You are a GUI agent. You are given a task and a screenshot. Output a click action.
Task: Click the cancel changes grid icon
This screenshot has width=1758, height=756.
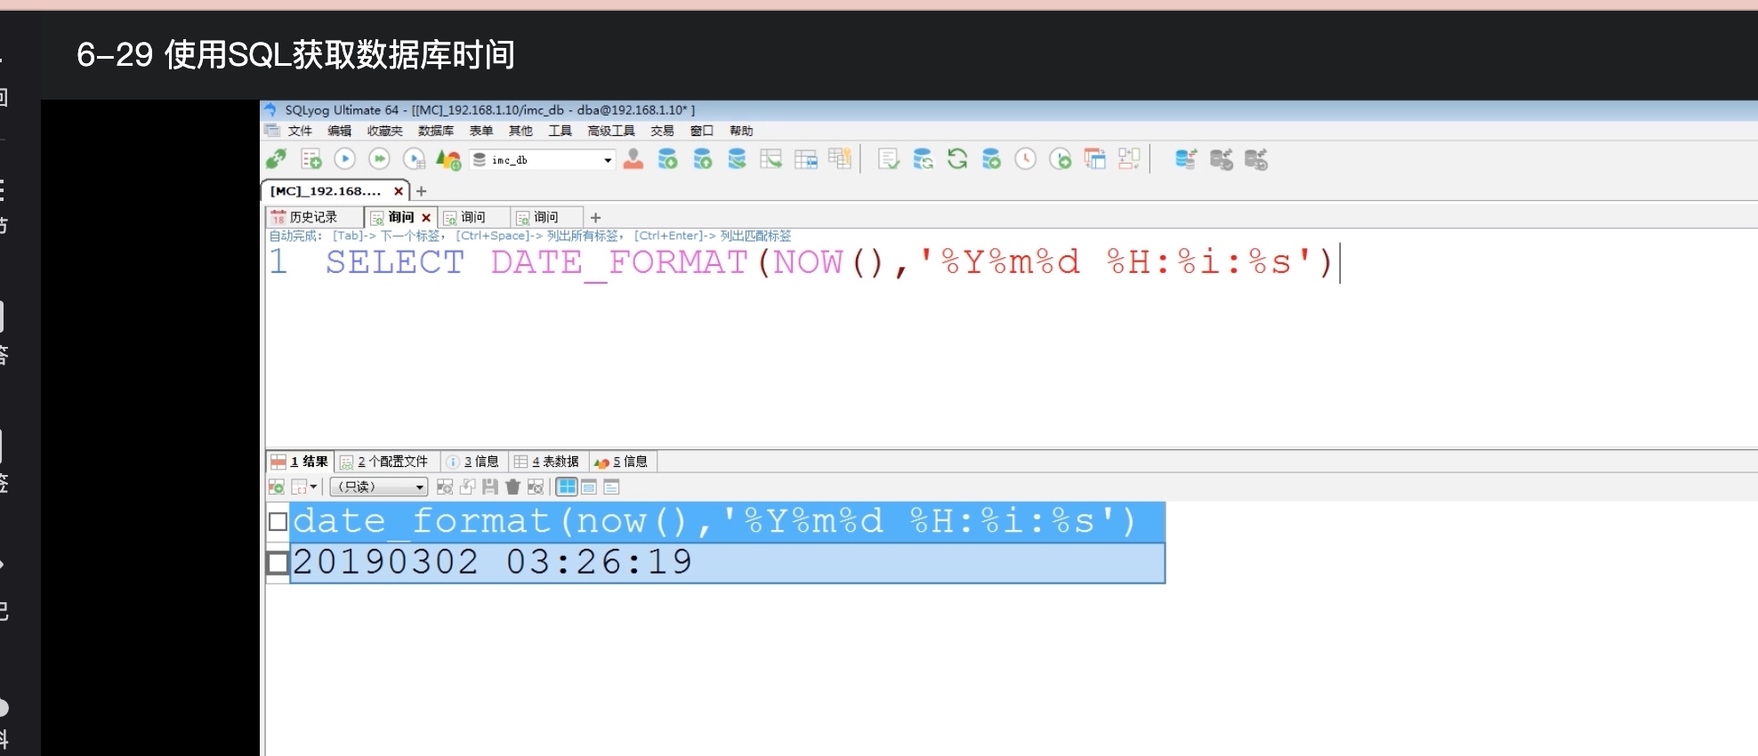(536, 487)
